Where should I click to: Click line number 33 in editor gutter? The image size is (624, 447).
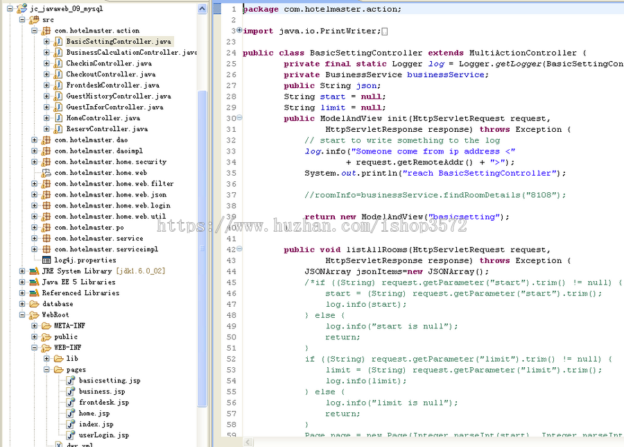point(232,151)
